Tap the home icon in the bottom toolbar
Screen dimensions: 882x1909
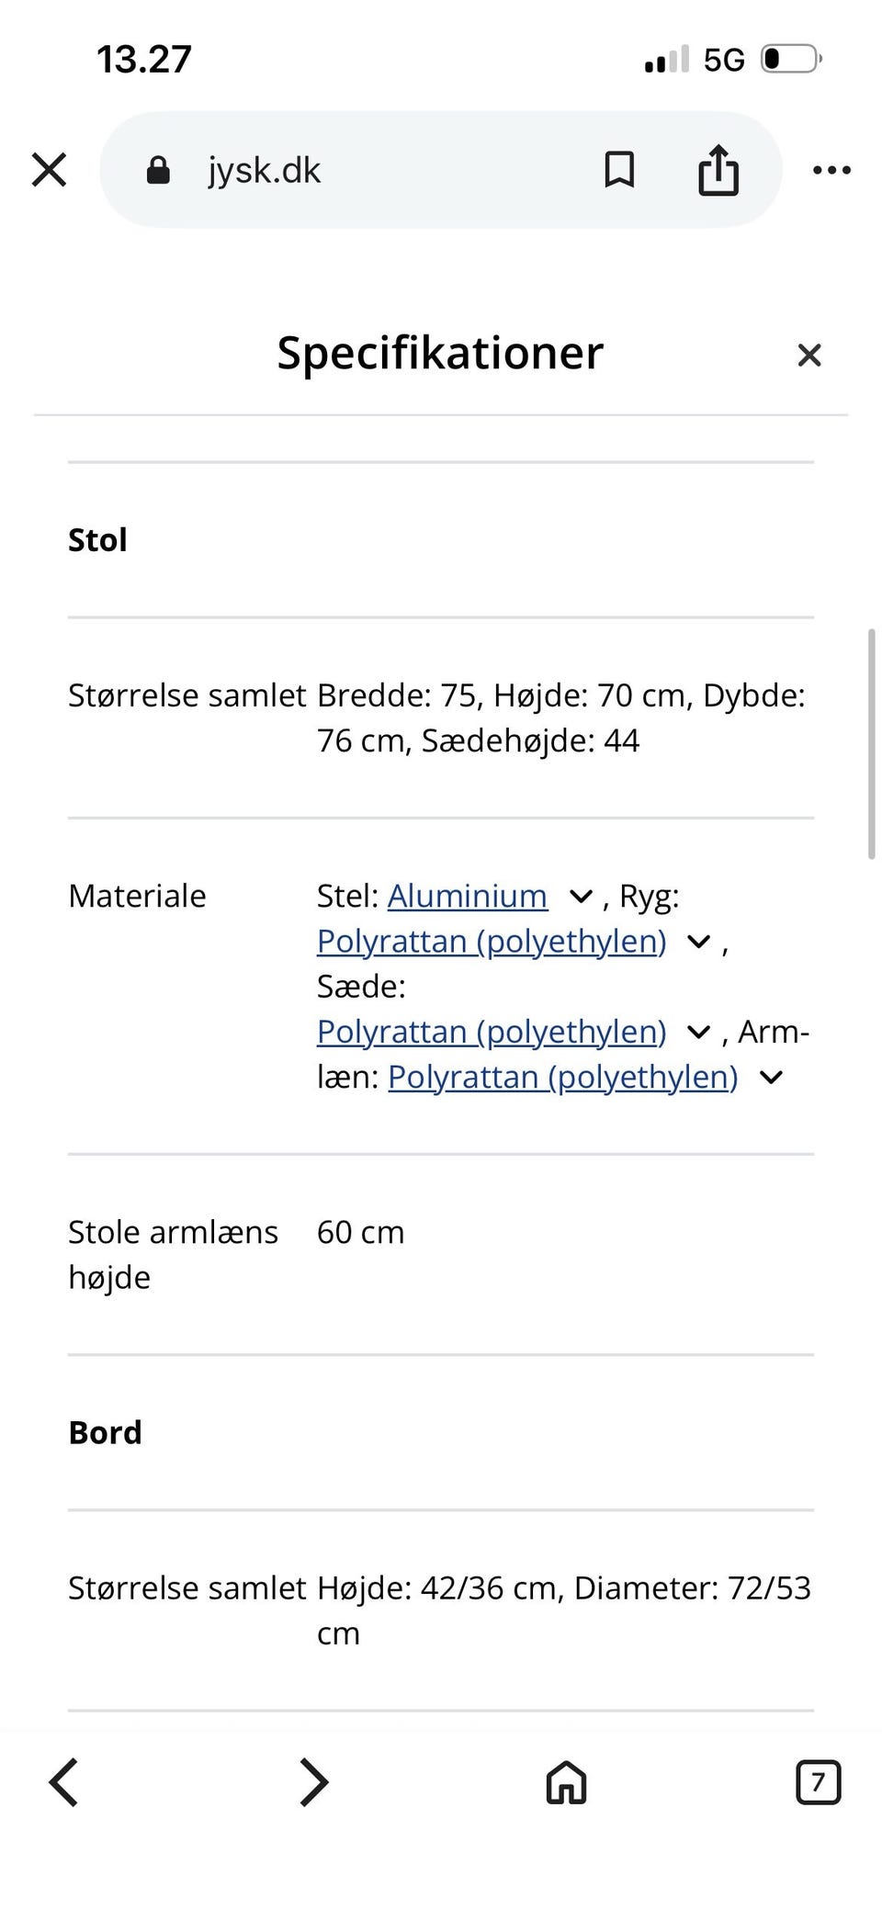565,1782
